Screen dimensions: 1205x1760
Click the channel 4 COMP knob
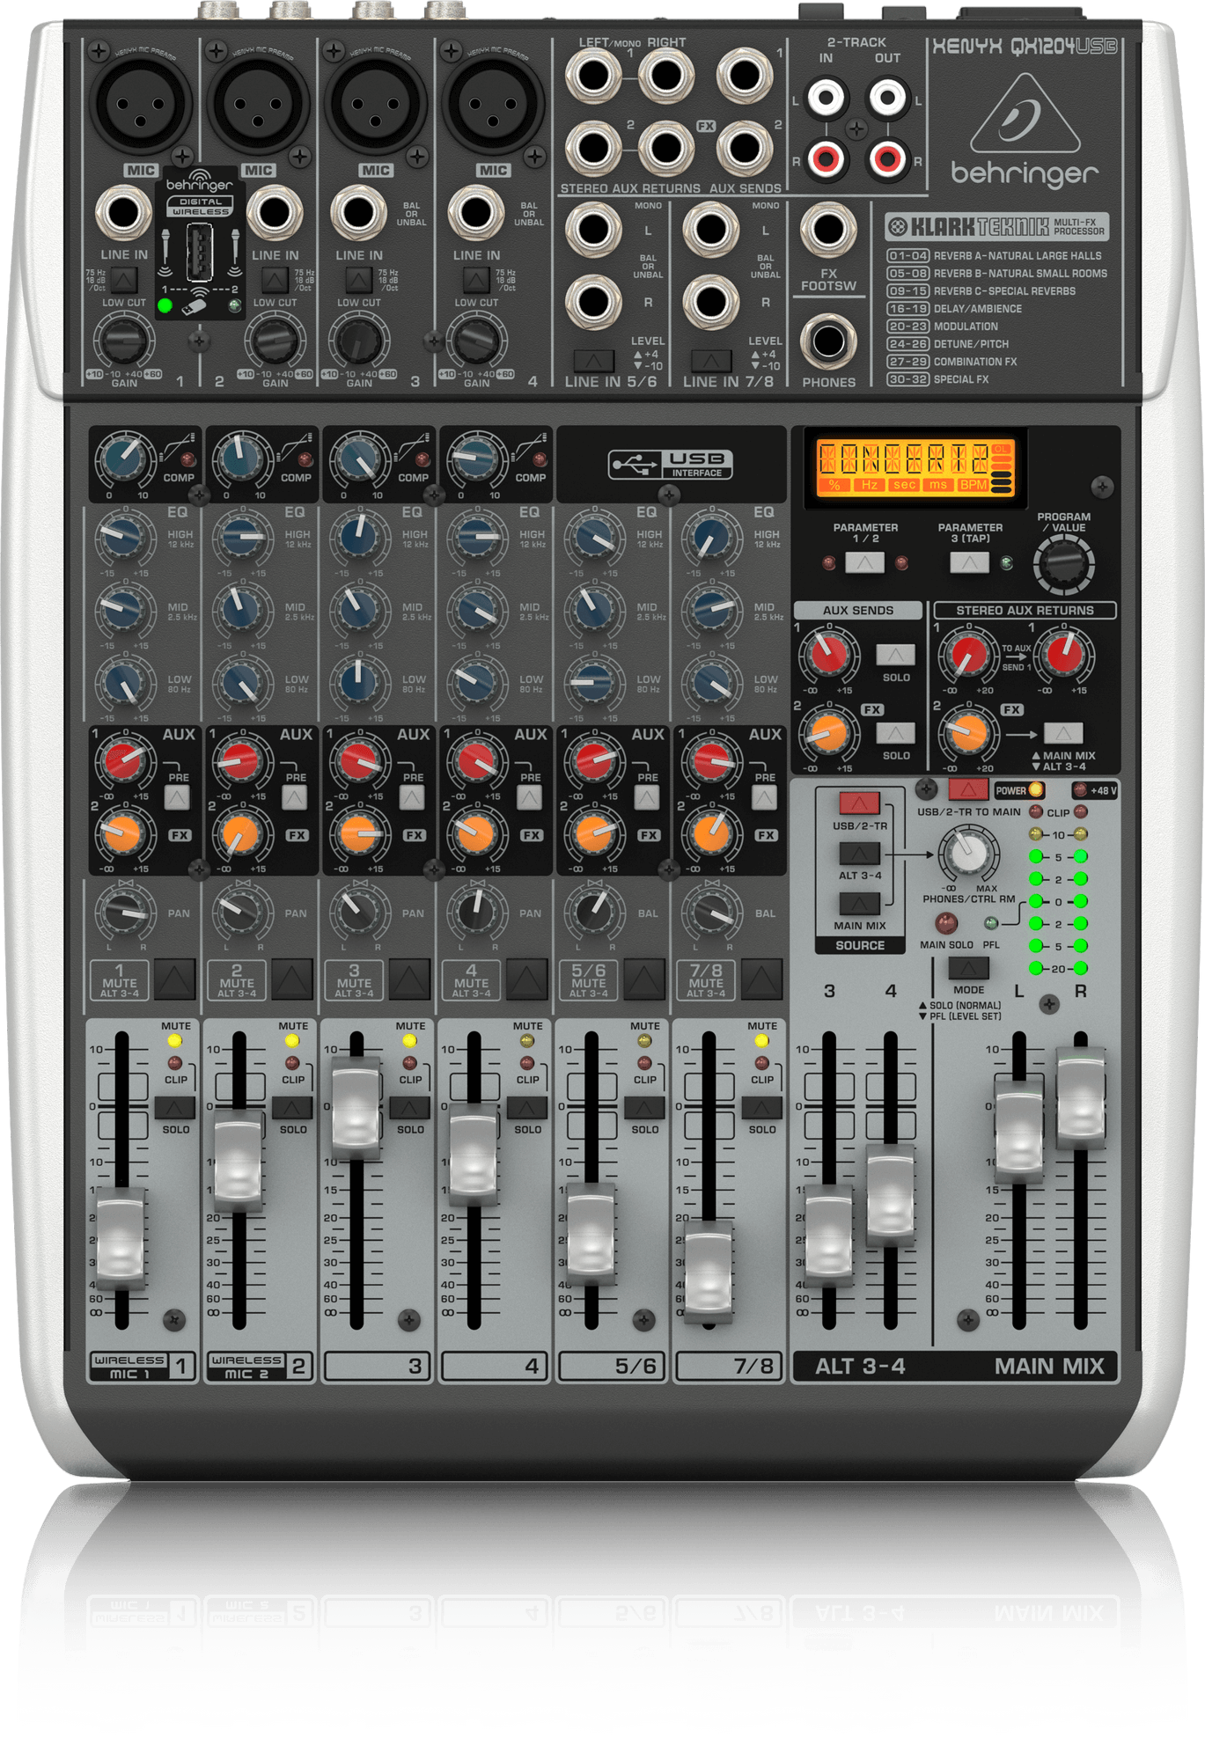click(475, 458)
